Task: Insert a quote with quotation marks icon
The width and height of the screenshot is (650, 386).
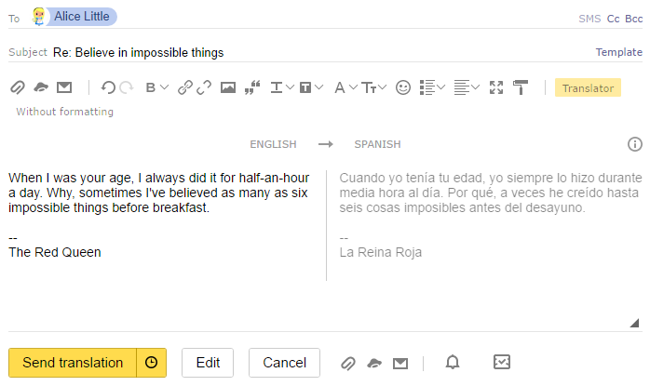Action: (252, 87)
